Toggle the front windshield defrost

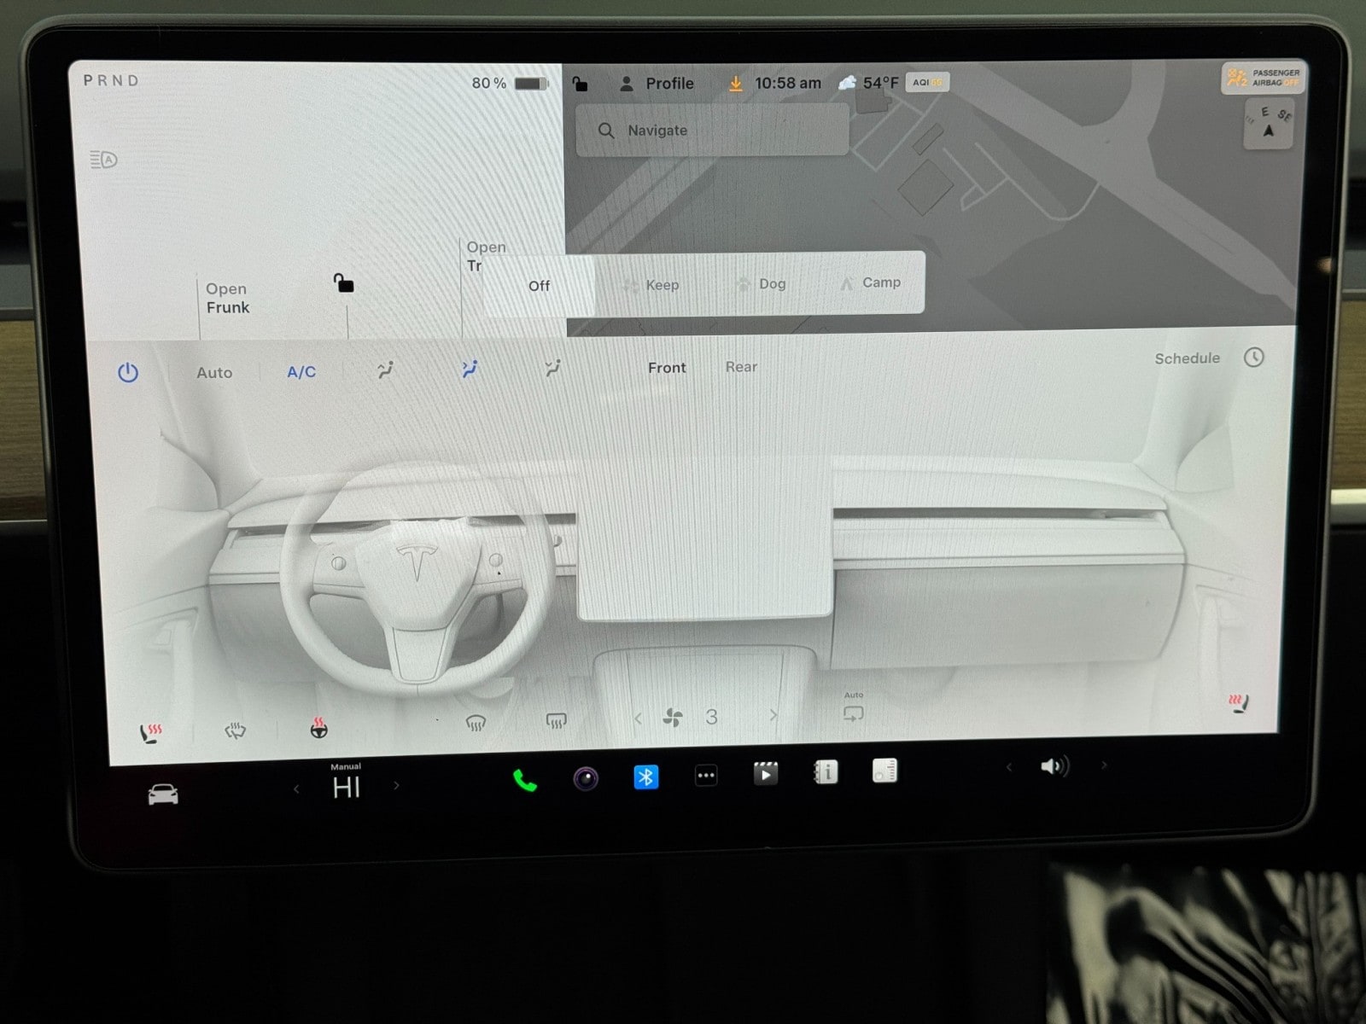tap(476, 724)
